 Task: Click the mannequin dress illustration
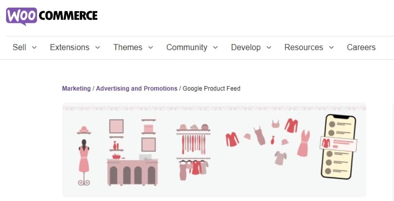(x=84, y=163)
